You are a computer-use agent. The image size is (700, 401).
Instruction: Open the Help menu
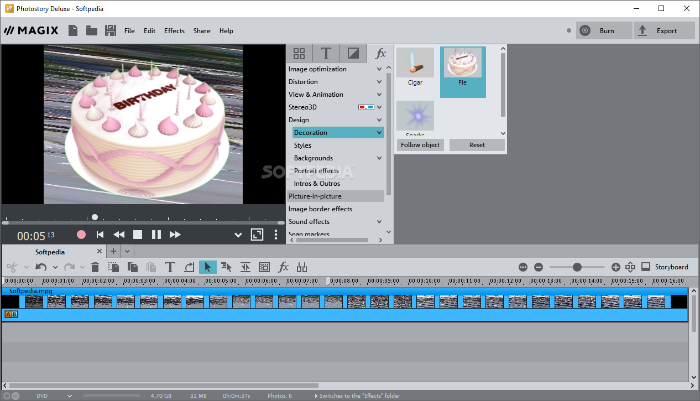tap(226, 31)
